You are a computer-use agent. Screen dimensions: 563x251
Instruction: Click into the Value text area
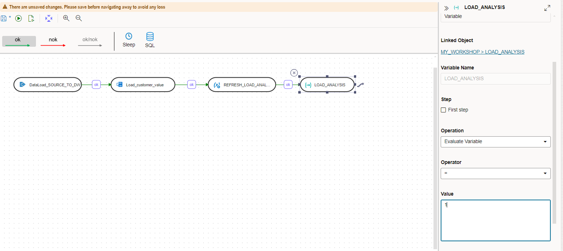pyautogui.click(x=495, y=220)
